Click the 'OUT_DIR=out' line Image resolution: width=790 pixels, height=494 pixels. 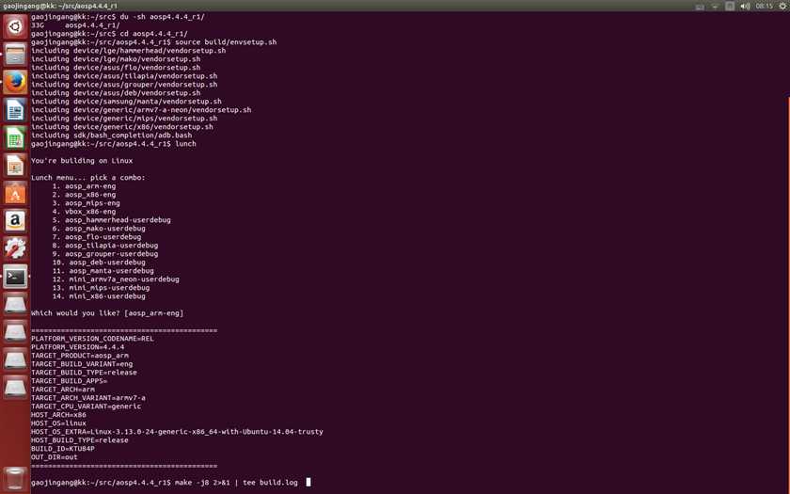pyautogui.click(x=55, y=457)
